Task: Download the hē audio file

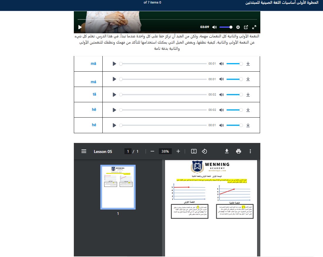Action: (248, 110)
